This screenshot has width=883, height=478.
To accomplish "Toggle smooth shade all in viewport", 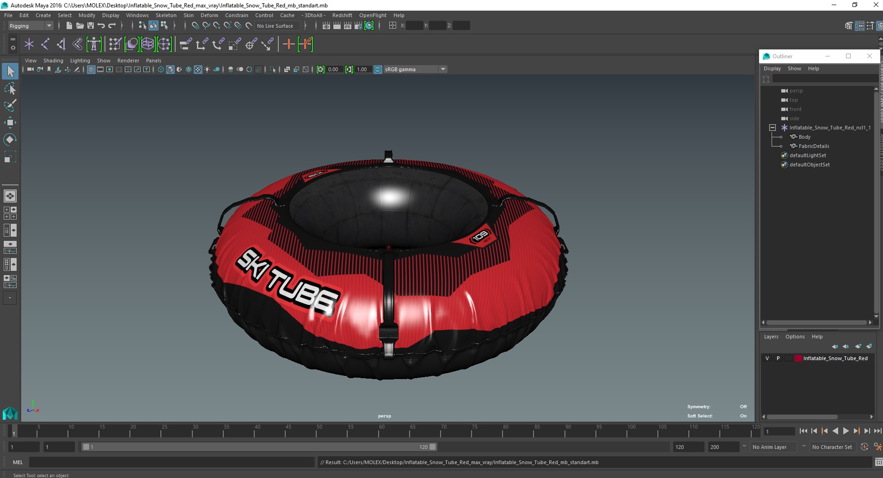I will click(170, 69).
